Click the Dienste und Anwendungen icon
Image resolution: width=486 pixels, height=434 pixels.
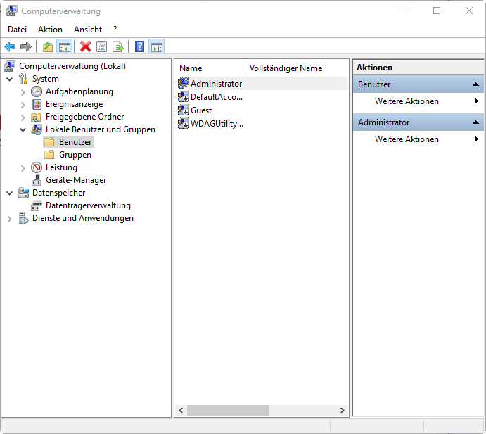[x=23, y=218]
